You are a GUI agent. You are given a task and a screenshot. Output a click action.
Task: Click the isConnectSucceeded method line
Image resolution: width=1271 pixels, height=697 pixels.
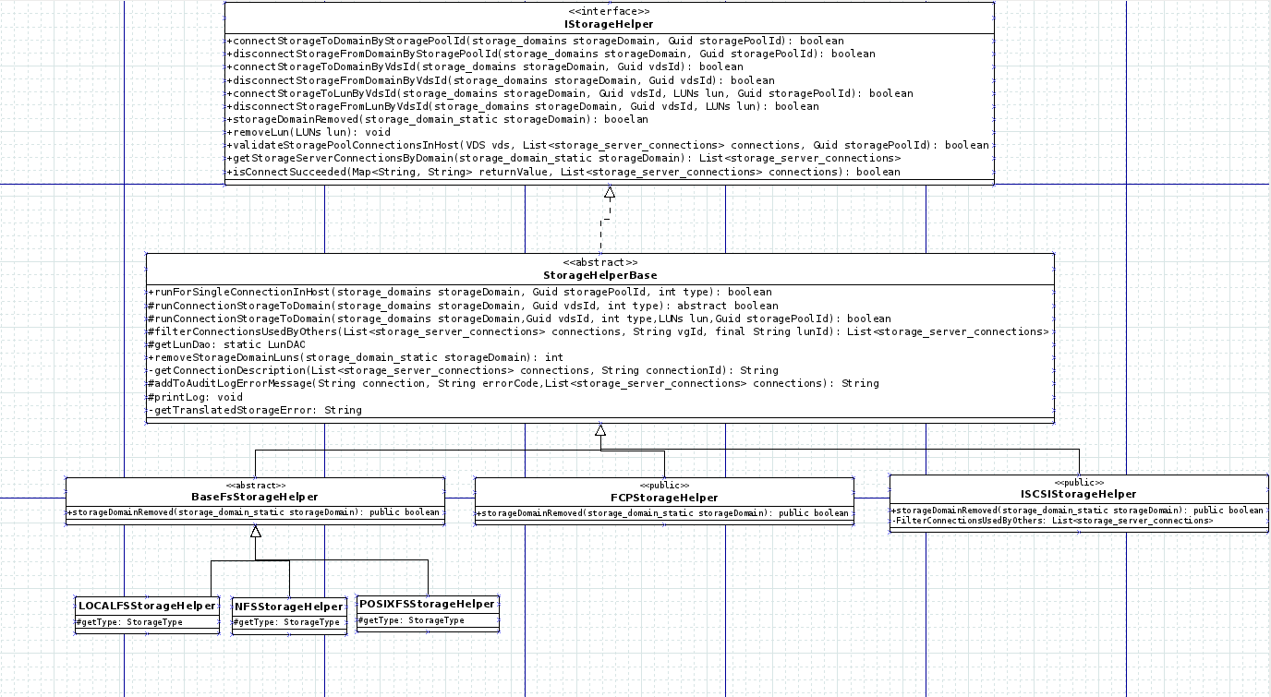563,172
